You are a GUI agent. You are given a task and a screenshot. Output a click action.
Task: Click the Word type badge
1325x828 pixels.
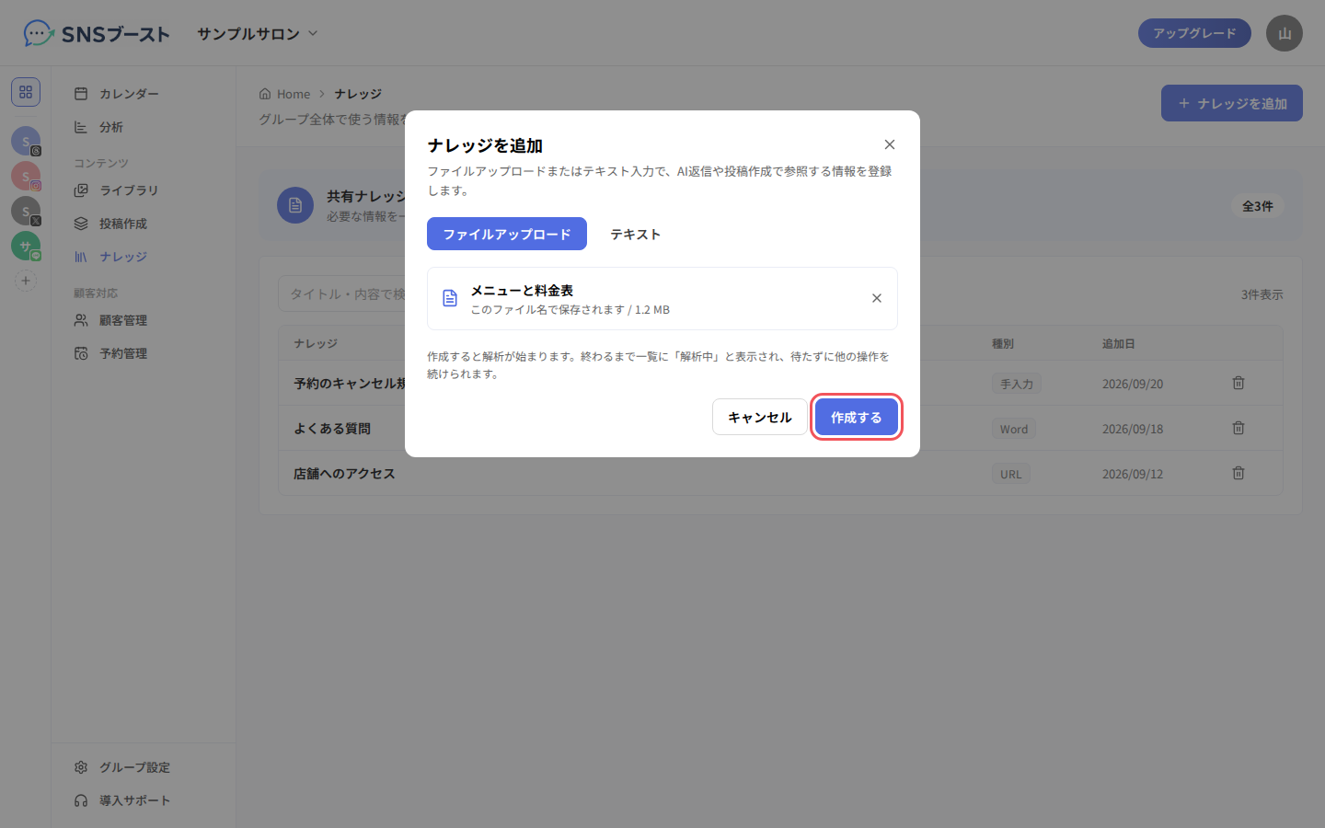[x=1014, y=429]
